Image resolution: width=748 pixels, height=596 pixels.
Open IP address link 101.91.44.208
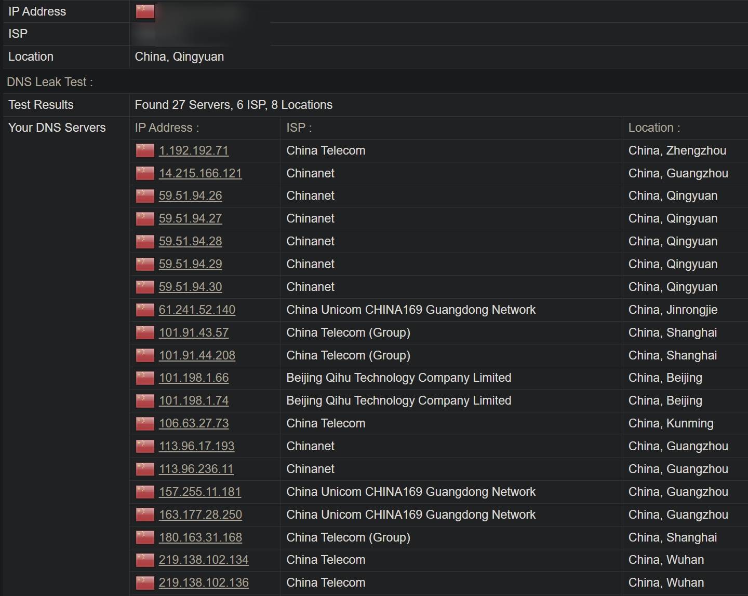point(197,355)
